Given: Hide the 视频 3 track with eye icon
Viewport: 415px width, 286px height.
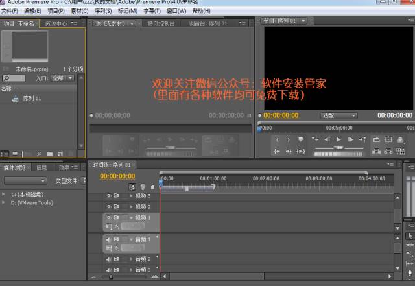Looking at the screenshot, I should (x=108, y=195).
